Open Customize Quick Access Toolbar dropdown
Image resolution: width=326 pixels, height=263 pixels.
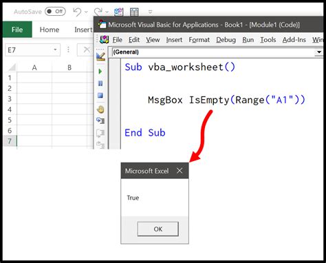(x=150, y=12)
